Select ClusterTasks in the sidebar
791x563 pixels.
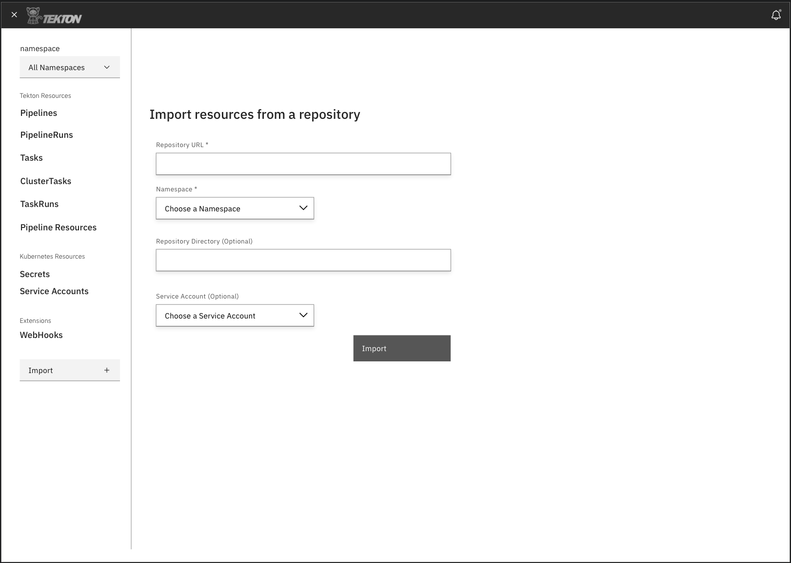(45, 181)
